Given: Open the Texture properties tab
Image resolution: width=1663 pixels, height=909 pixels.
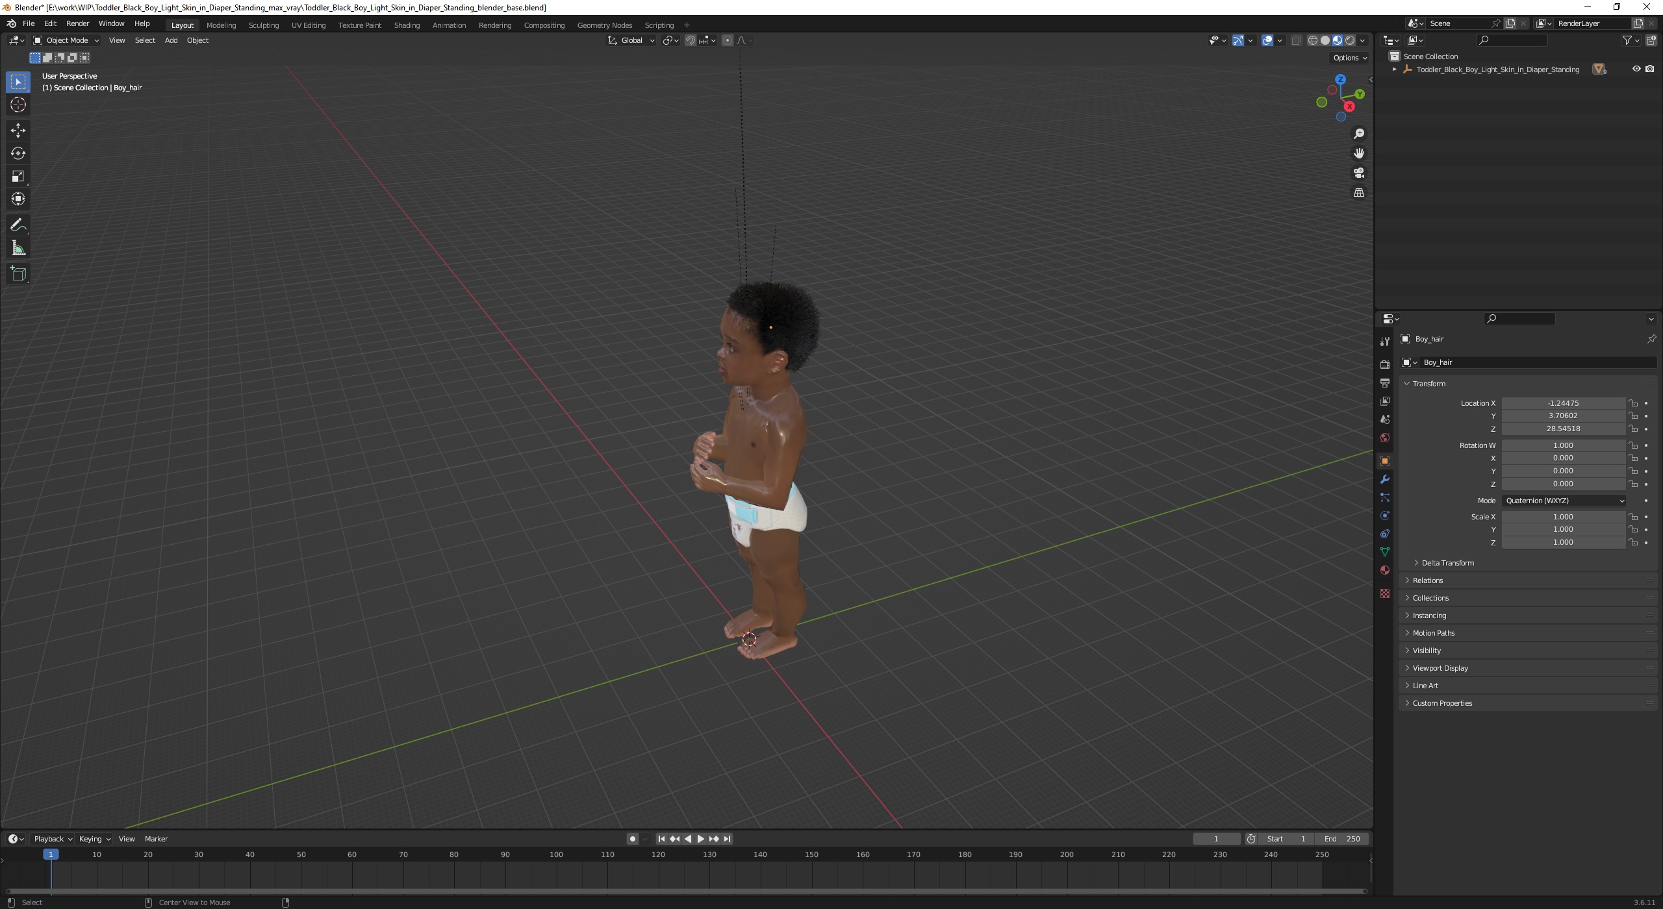Looking at the screenshot, I should tap(1384, 593).
